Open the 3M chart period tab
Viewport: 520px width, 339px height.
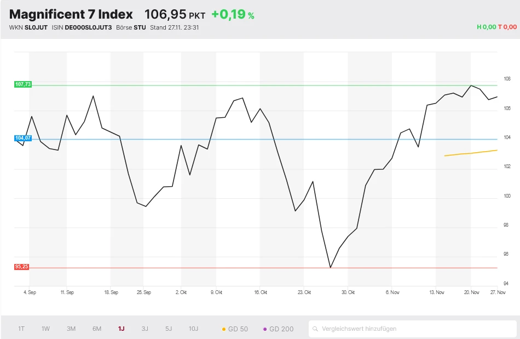[71, 329]
